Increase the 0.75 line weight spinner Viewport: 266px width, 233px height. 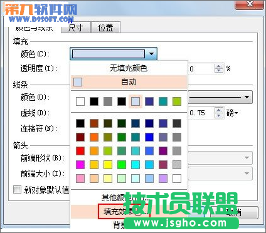(x=219, y=110)
